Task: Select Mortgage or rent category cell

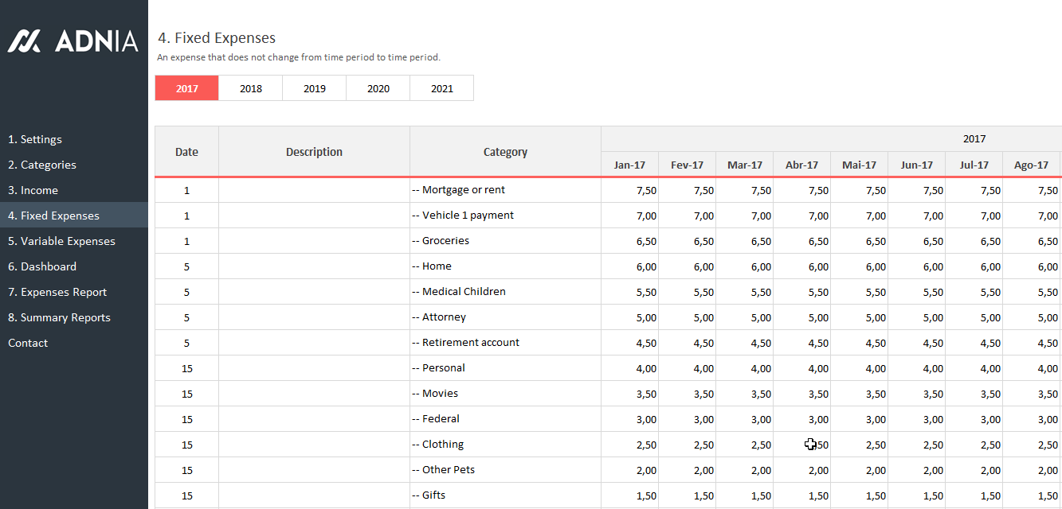Action: tap(505, 190)
